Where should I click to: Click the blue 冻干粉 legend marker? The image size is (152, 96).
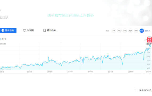[x=0, y=39]
